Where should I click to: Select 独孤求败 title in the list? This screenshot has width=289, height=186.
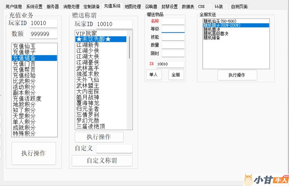point(87,74)
